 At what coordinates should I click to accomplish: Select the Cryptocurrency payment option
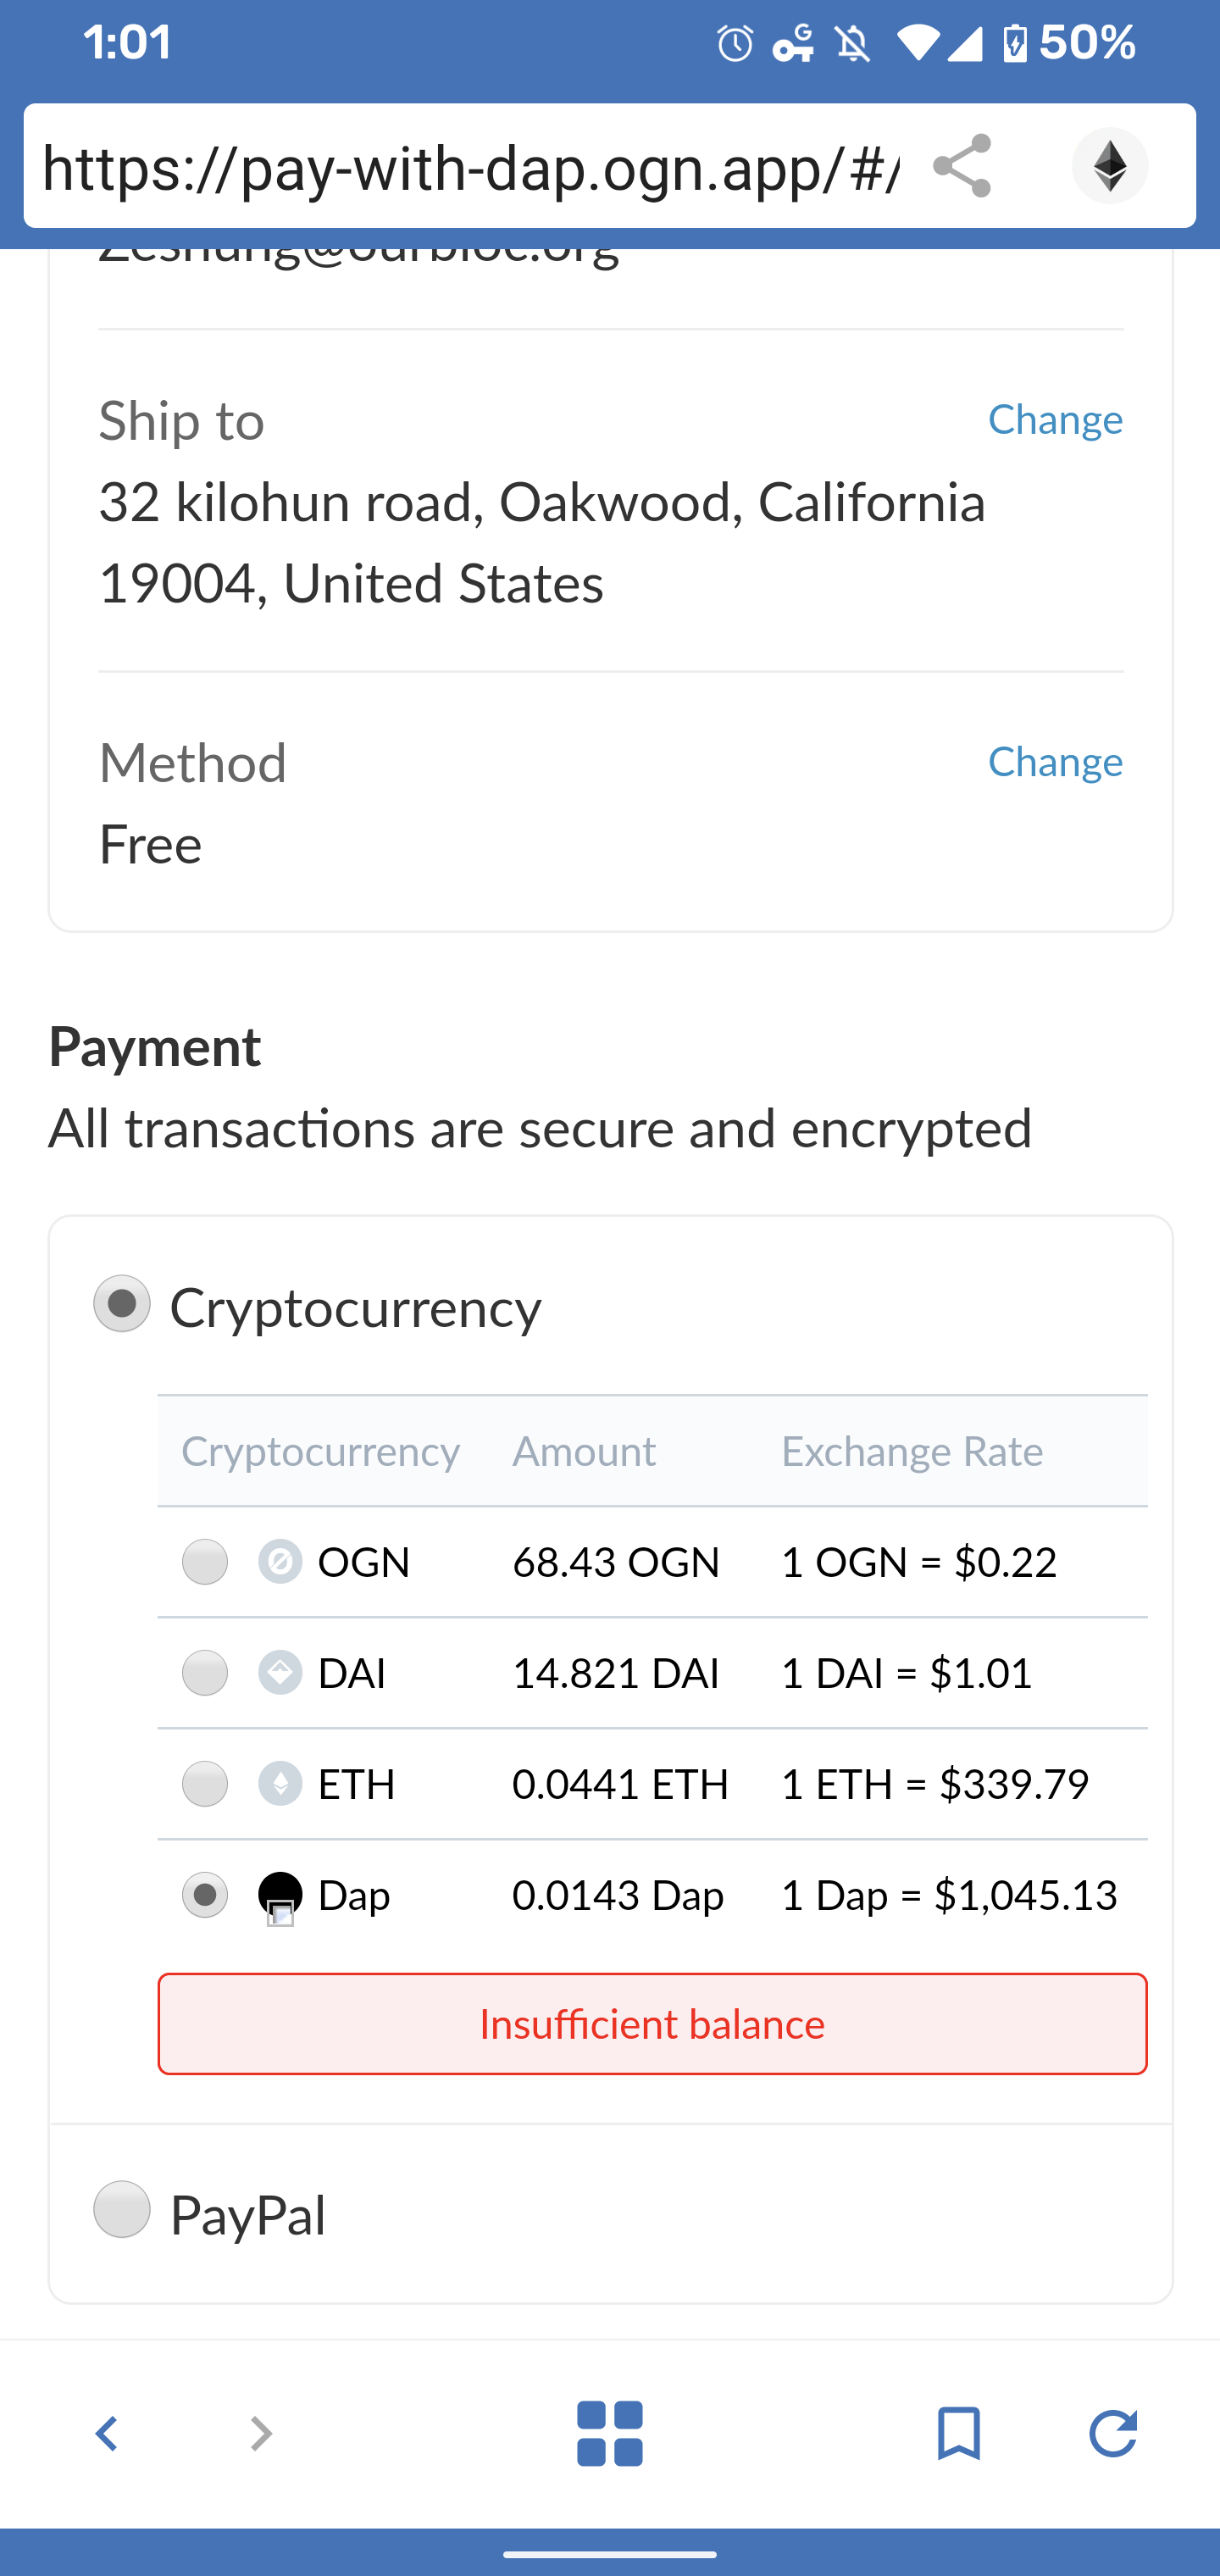(121, 1303)
